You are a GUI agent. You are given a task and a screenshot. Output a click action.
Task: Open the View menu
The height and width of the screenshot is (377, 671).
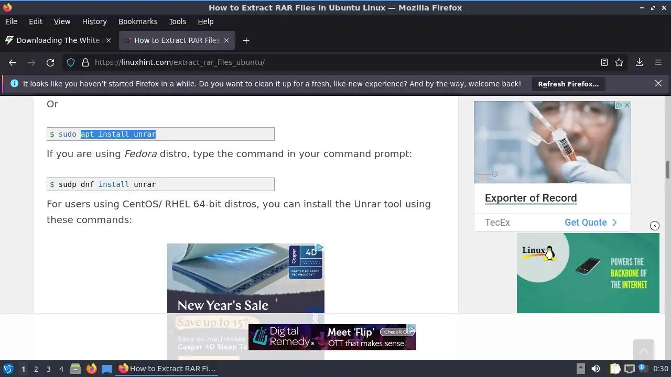pyautogui.click(x=62, y=21)
